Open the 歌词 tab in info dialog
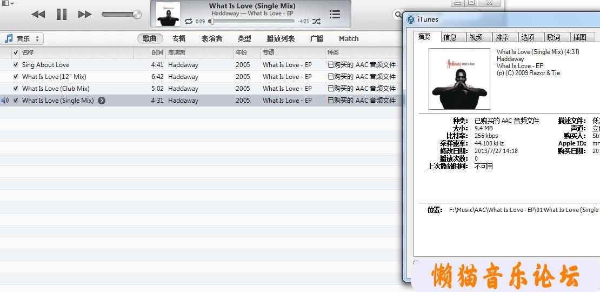Viewport: 600px width, 292px height. pos(557,37)
